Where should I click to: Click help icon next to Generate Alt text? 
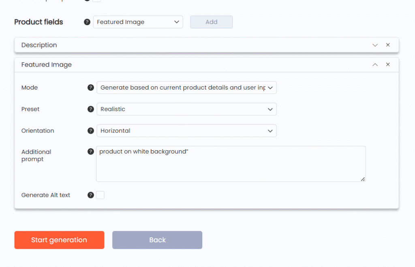(90, 195)
